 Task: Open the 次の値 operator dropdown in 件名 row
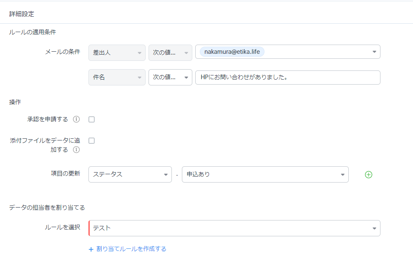click(170, 78)
